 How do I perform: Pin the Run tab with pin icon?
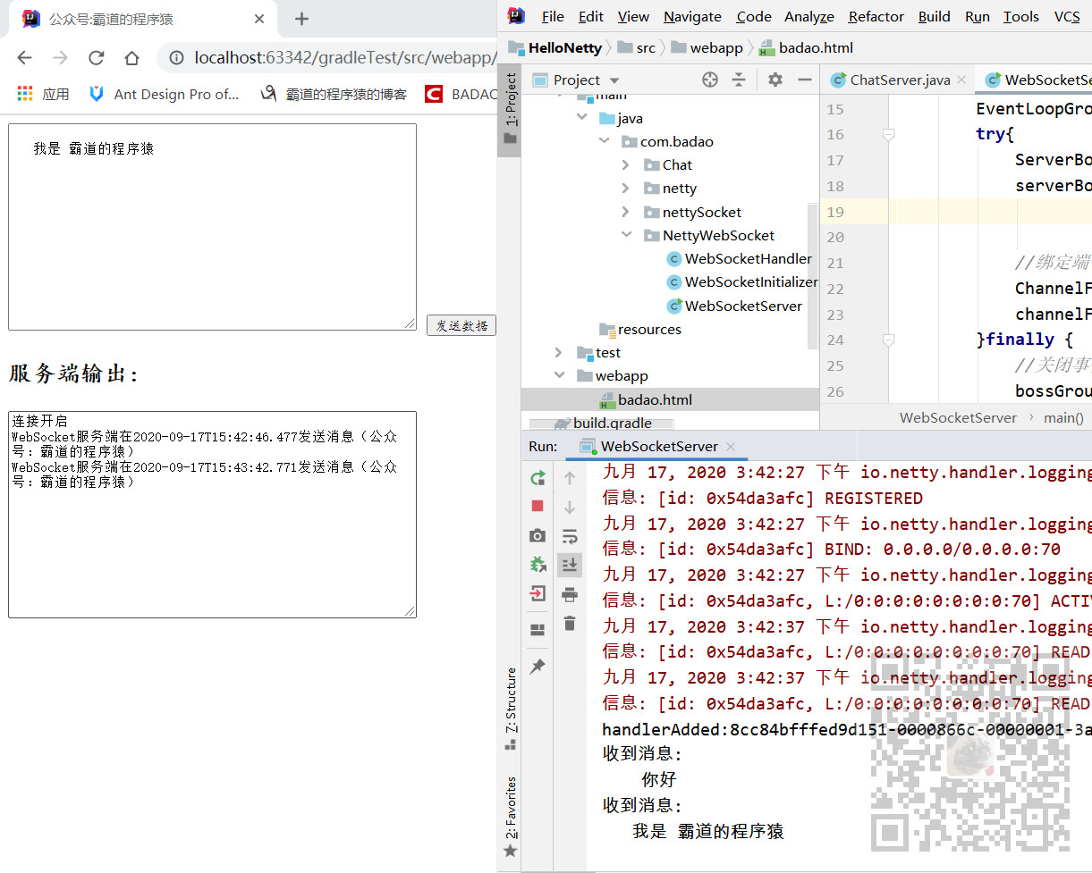[538, 667]
